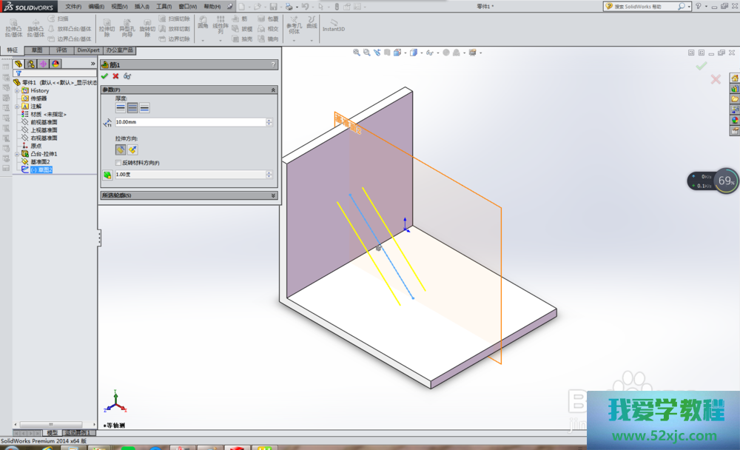The width and height of the screenshot is (740, 450).
Task: Select the first-side thickness option
Action: [121, 107]
